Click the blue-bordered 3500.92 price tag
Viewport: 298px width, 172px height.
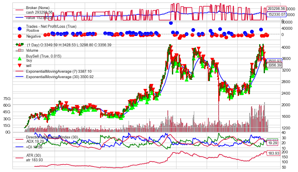point(274,61)
